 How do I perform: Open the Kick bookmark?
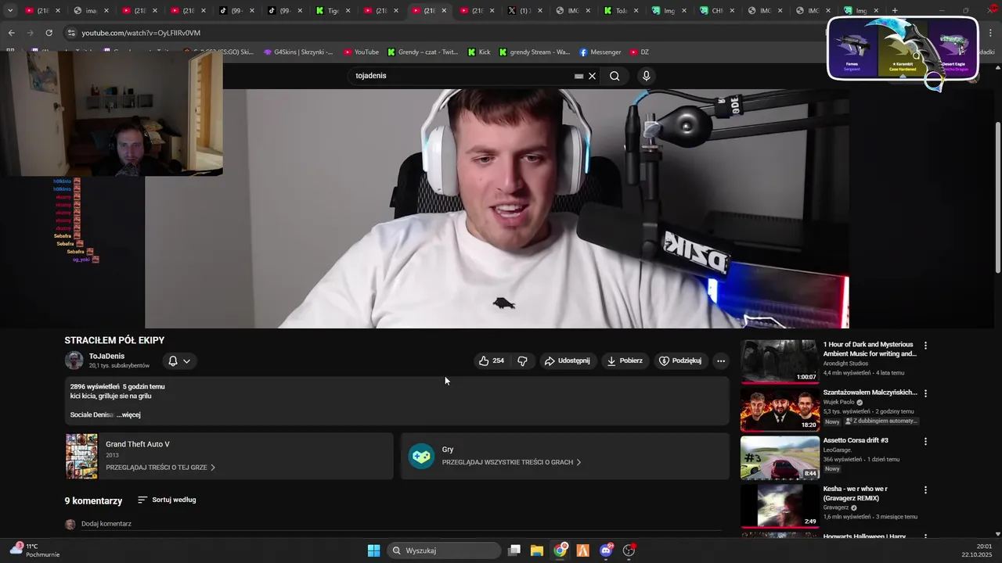pyautogui.click(x=479, y=52)
